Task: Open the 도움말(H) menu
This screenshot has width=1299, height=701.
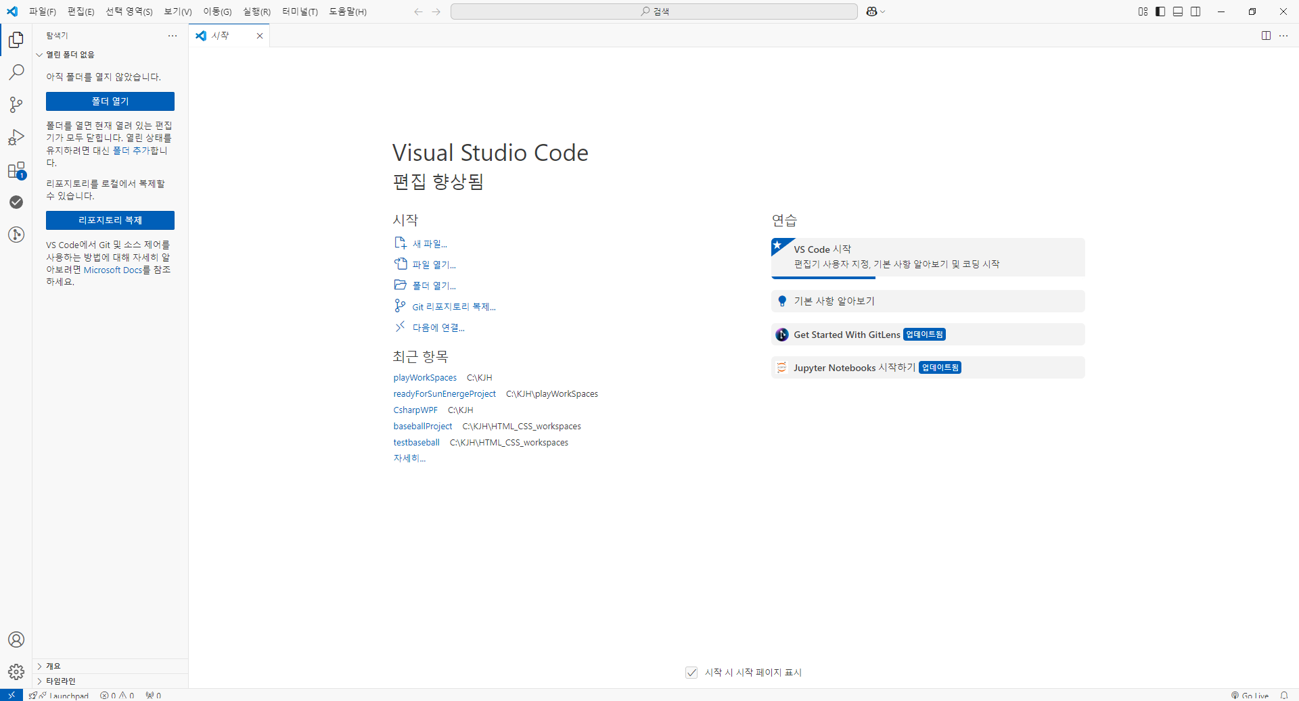Action: pyautogui.click(x=348, y=11)
